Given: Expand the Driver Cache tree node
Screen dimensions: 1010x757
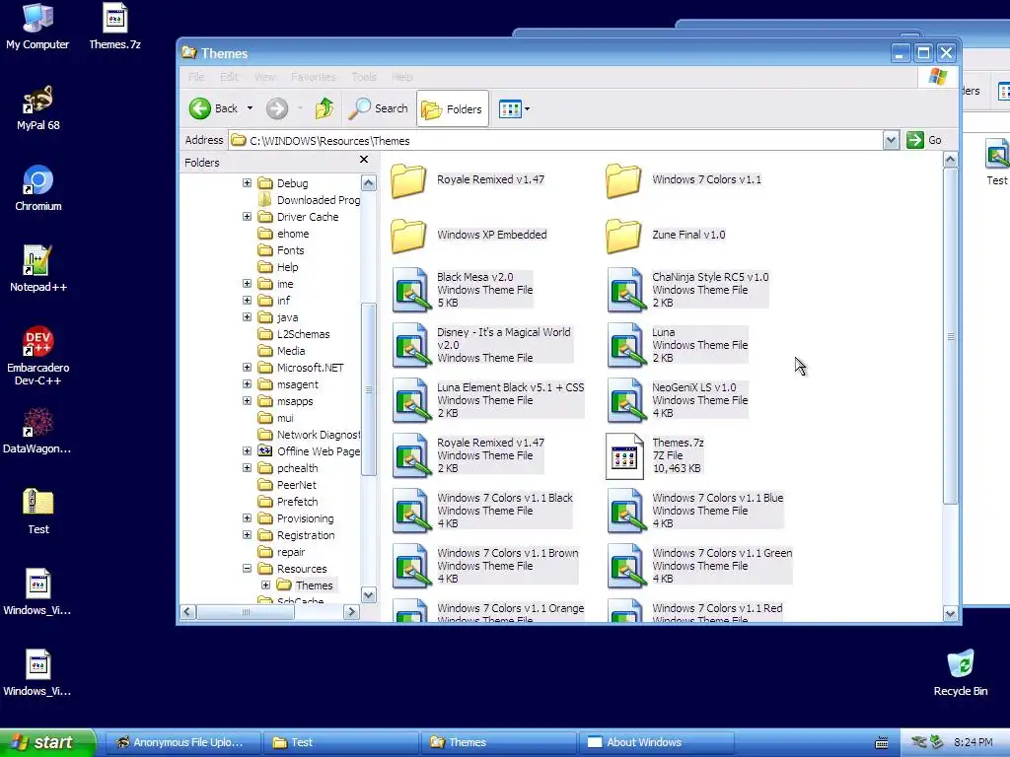Looking at the screenshot, I should click(x=247, y=216).
